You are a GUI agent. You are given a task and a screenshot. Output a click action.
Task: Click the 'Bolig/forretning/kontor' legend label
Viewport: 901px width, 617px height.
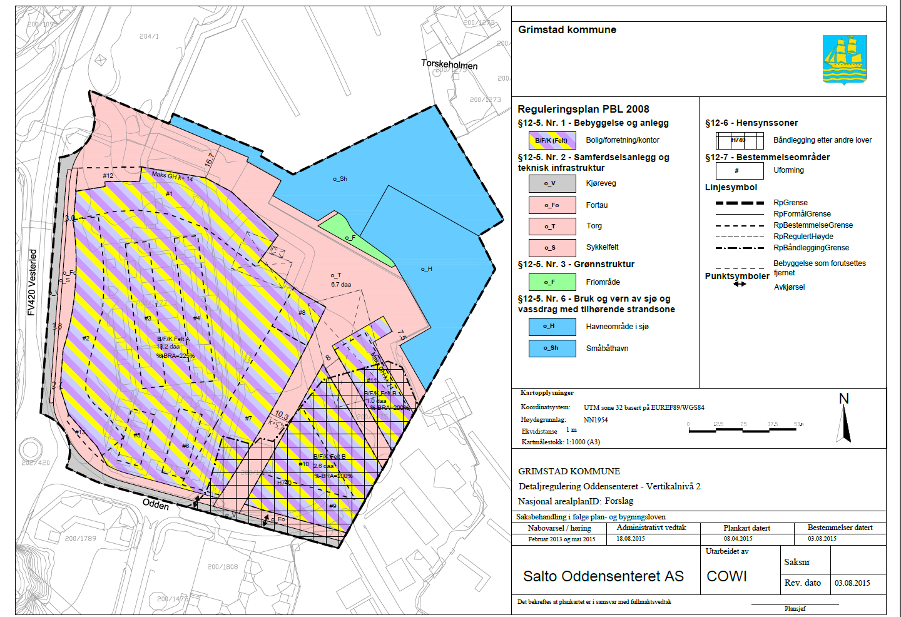coord(623,140)
